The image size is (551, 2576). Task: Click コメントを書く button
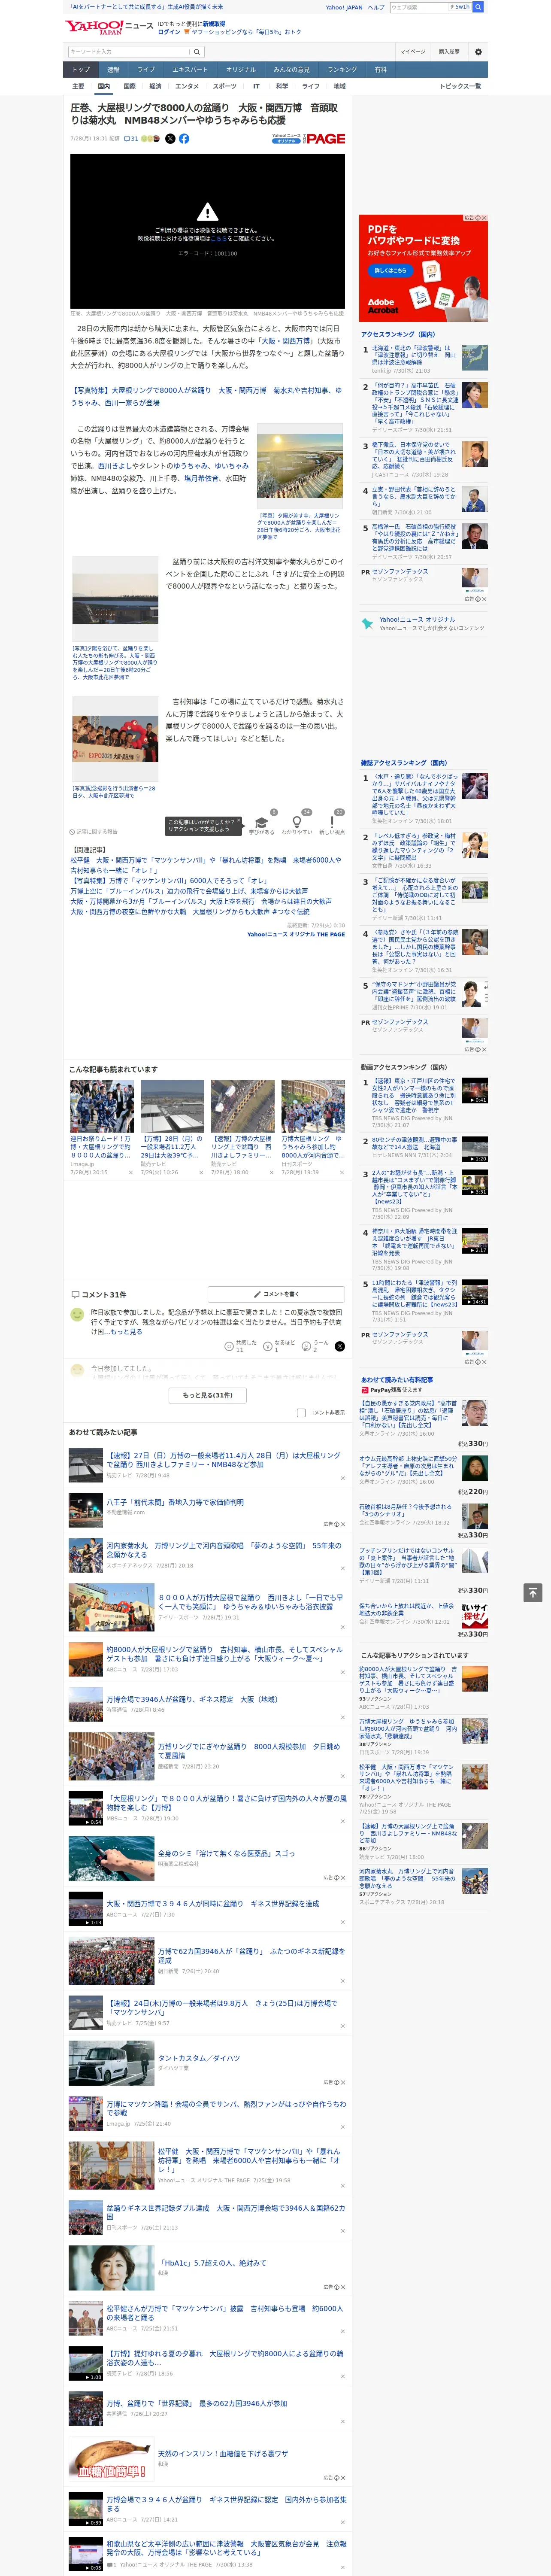pos(276,1294)
